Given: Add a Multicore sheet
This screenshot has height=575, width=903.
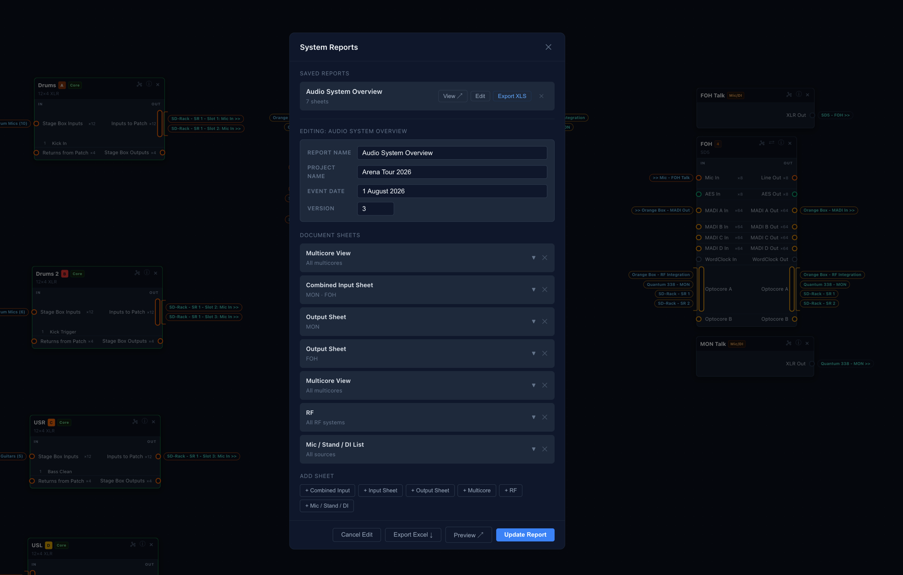Looking at the screenshot, I should [x=477, y=491].
